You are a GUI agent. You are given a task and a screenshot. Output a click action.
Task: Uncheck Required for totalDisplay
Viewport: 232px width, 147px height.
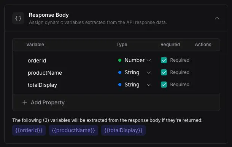[164, 85]
